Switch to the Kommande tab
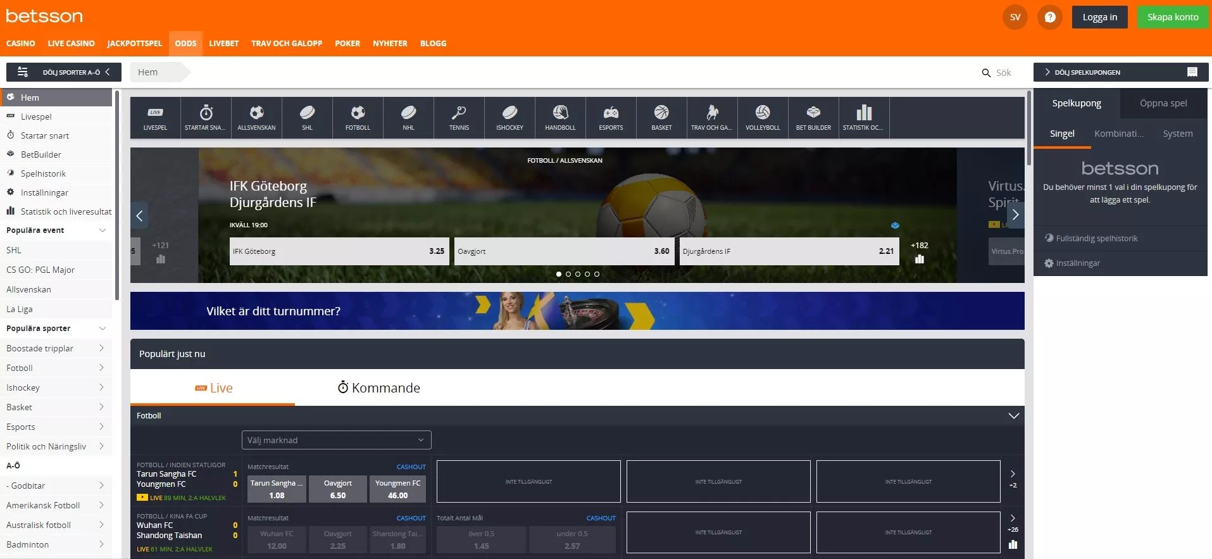Viewport: 1212px width, 559px height. [x=378, y=387]
